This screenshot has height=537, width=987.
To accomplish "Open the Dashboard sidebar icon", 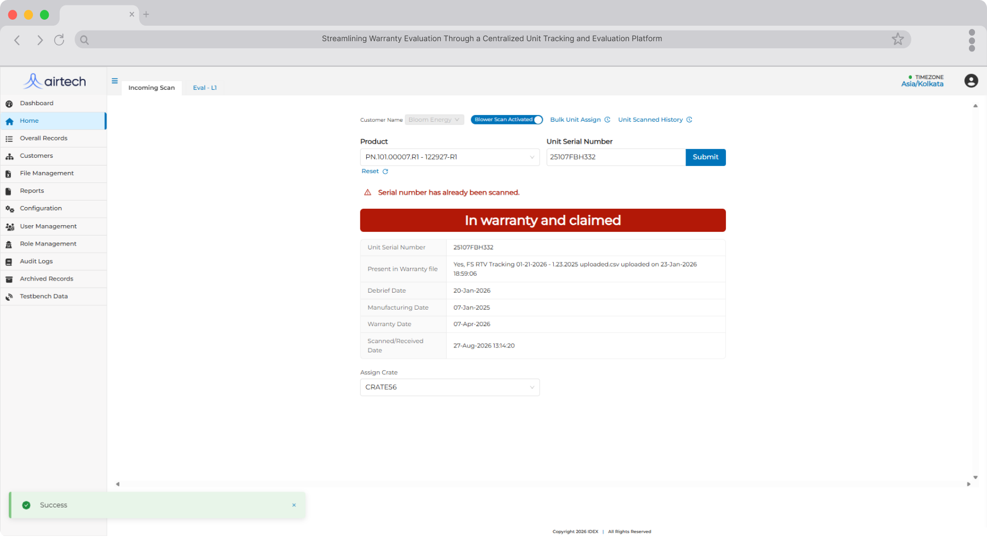I will click(9, 104).
